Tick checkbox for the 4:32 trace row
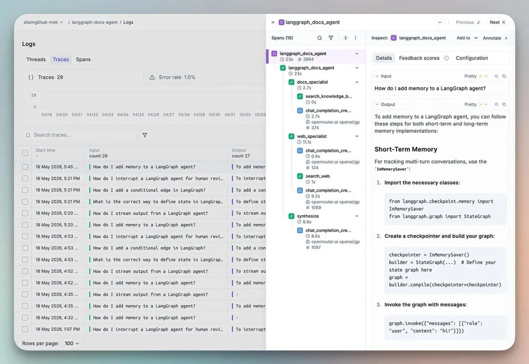 pyautogui.click(x=25, y=318)
